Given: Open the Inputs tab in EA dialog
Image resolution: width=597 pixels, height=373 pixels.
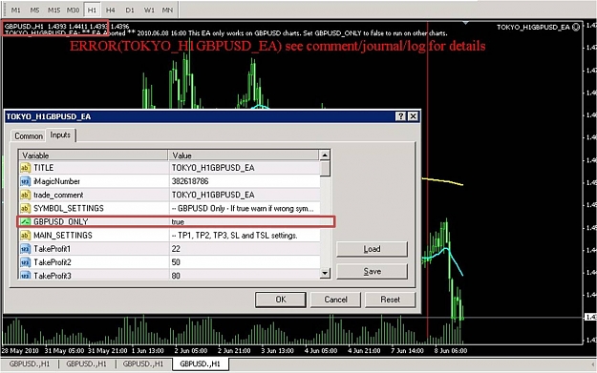Looking at the screenshot, I should [60, 135].
